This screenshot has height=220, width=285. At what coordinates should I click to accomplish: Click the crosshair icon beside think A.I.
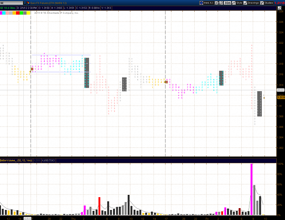[x=217, y=3]
